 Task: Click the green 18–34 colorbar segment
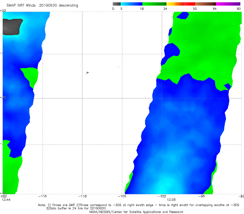click(154, 4)
